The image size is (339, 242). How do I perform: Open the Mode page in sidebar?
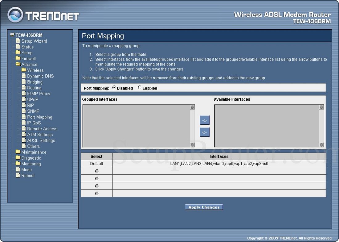click(x=27, y=169)
